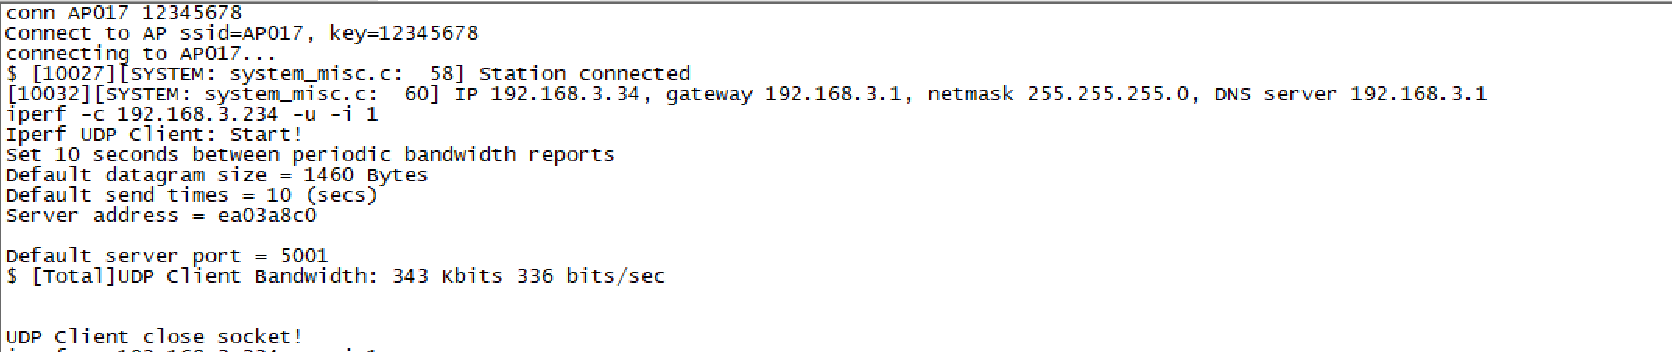
Task: Click the '343 Kbits' bandwidth value
Action: point(447,276)
